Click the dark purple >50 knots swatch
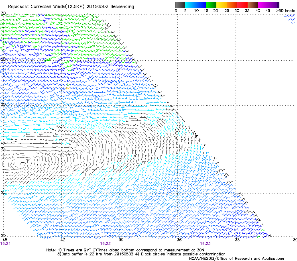 [x=278, y=5]
